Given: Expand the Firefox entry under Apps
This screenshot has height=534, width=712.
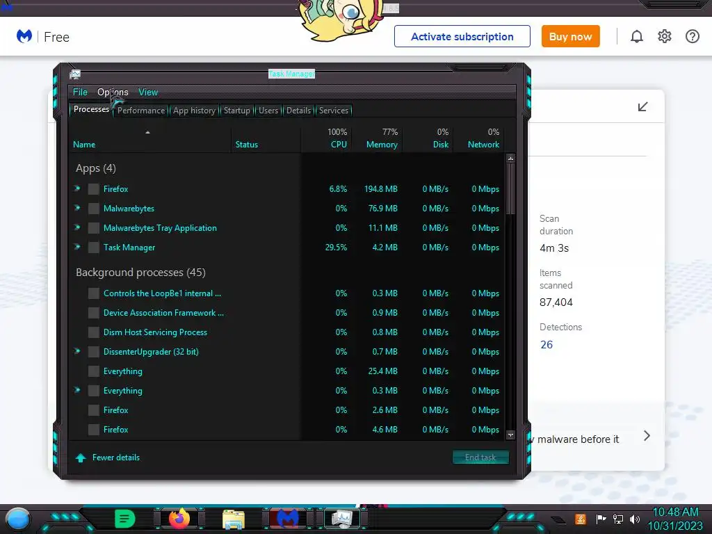Looking at the screenshot, I should (x=78, y=188).
